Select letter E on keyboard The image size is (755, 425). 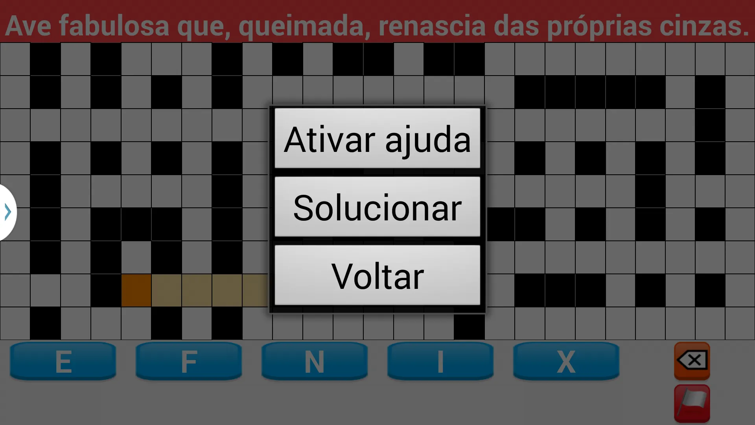coord(63,360)
